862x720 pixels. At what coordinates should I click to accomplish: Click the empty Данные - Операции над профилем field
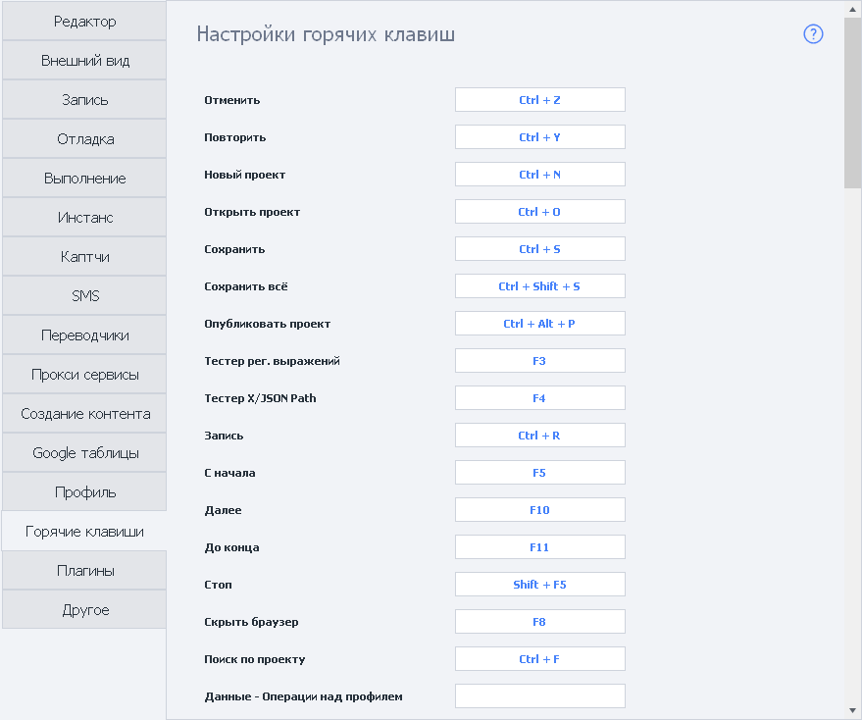(539, 696)
